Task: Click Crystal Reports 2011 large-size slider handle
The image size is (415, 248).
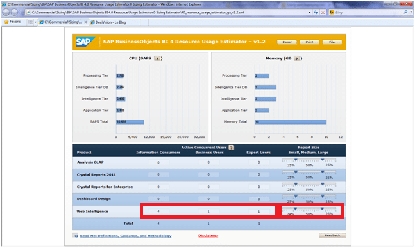Action: [x=323, y=172]
